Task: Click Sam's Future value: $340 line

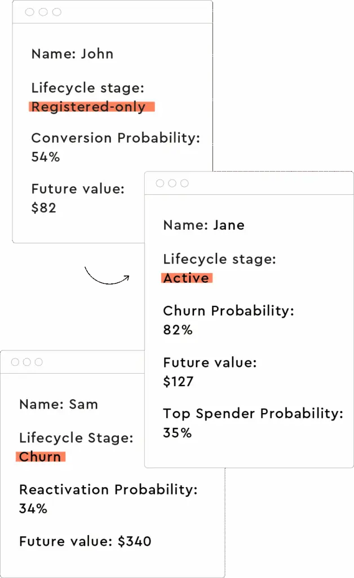Action: (x=85, y=541)
